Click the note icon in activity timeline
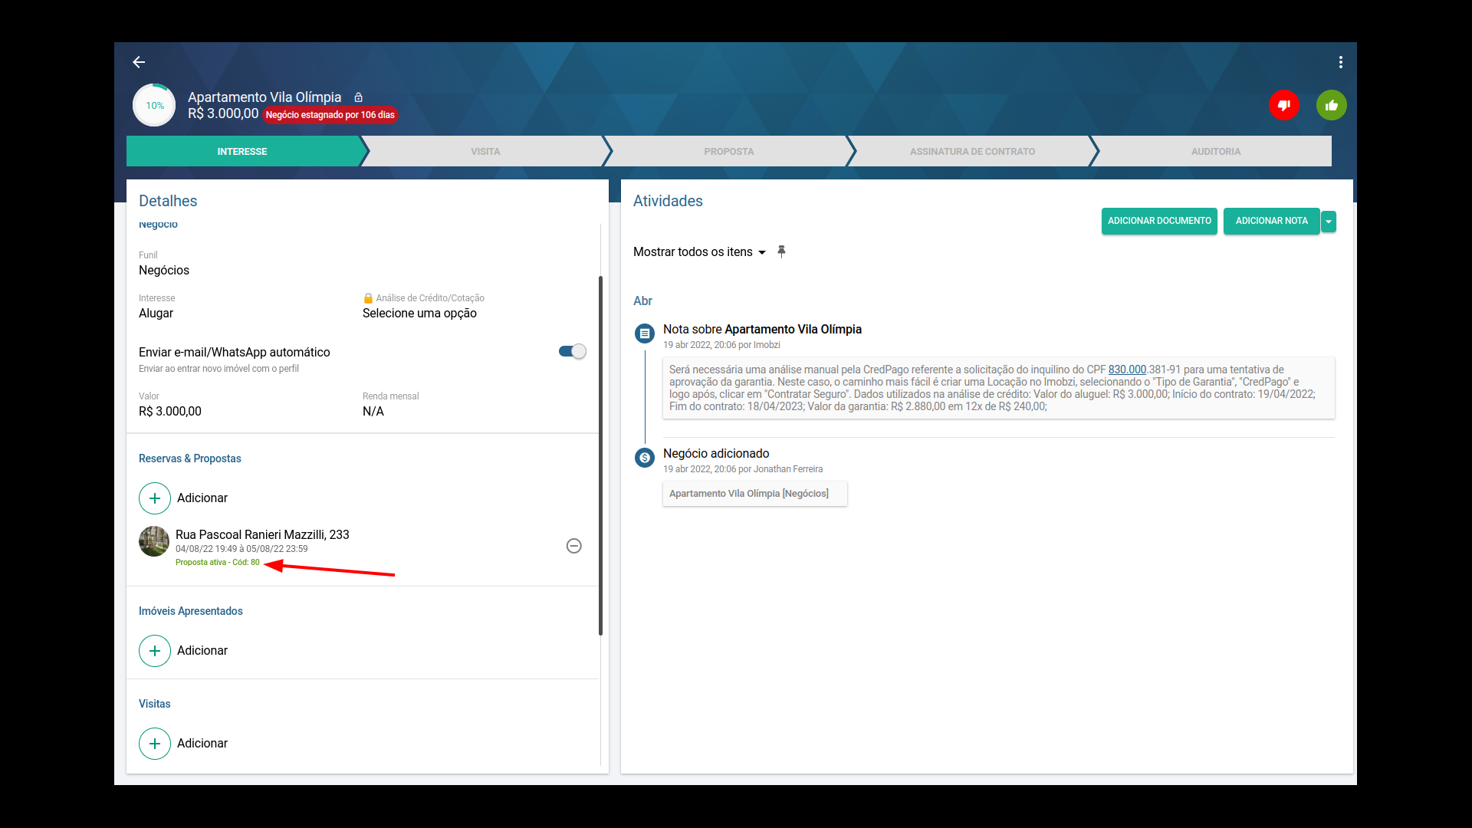 pos(645,333)
